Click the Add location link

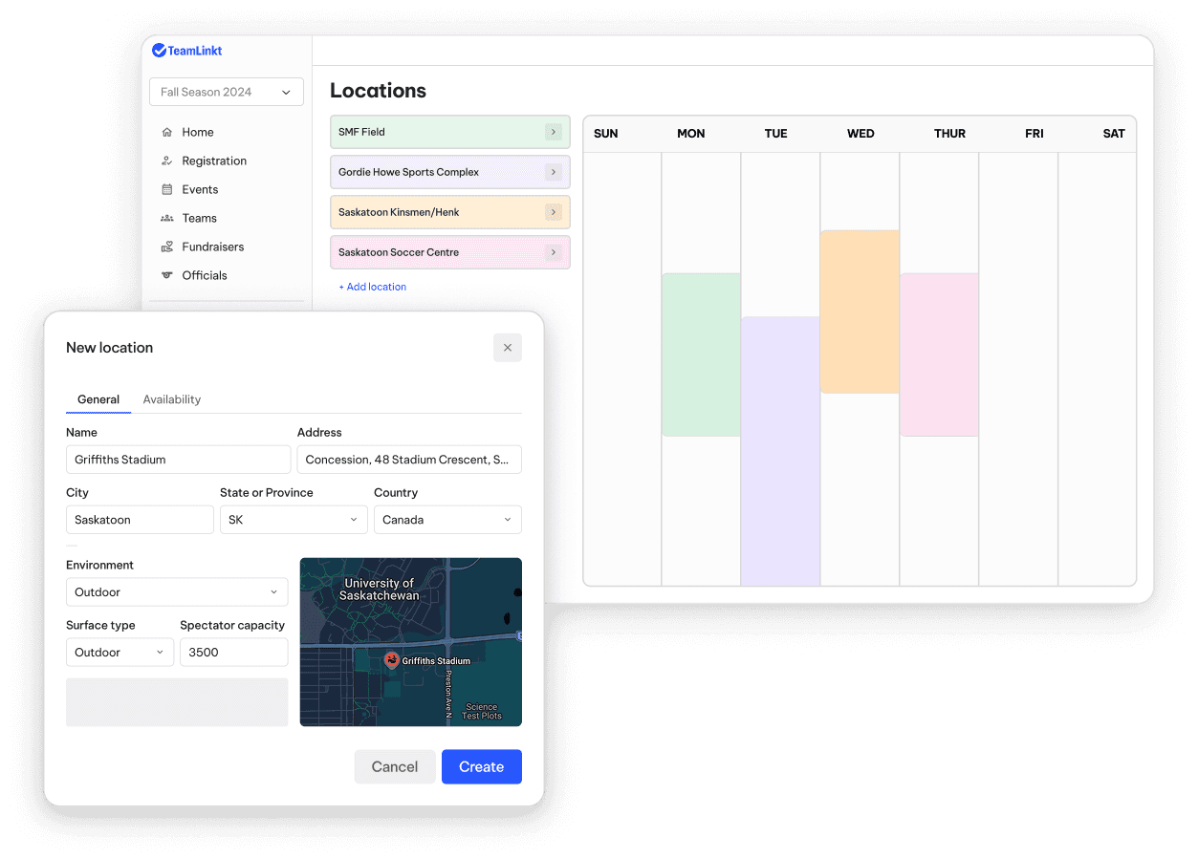[372, 287]
